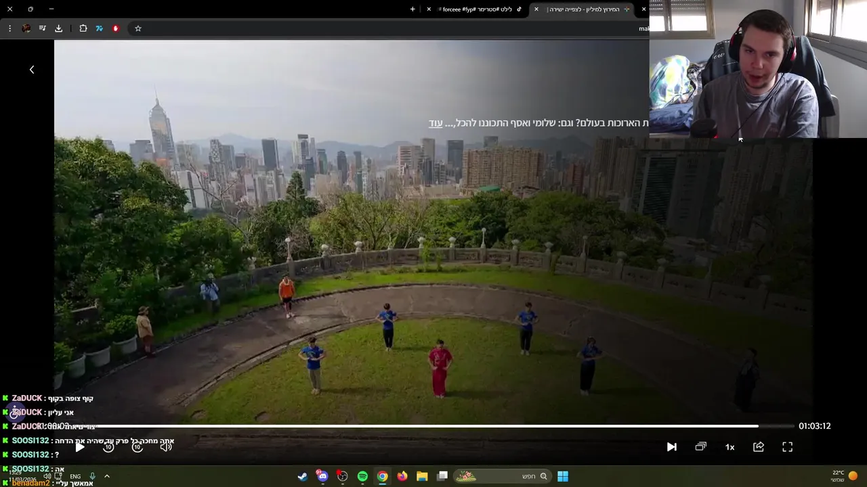The width and height of the screenshot is (867, 487).
Task: Expand description with the עוד link
Action: coord(436,123)
